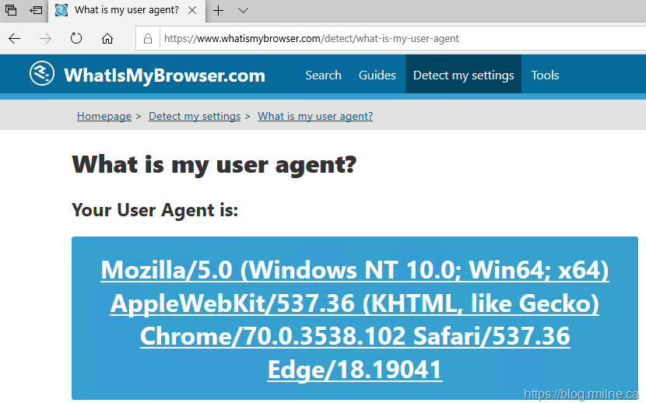
Task: Open a new tab with the plus button
Action: tap(219, 11)
